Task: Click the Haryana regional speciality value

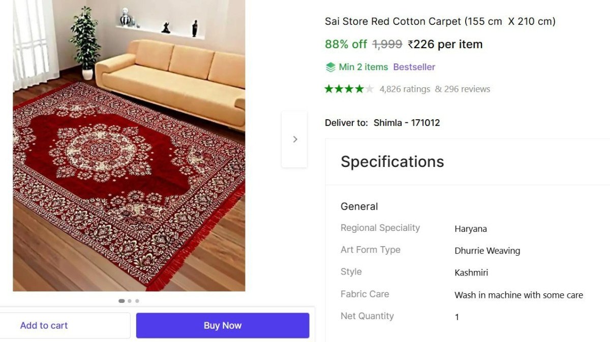Action: [470, 229]
